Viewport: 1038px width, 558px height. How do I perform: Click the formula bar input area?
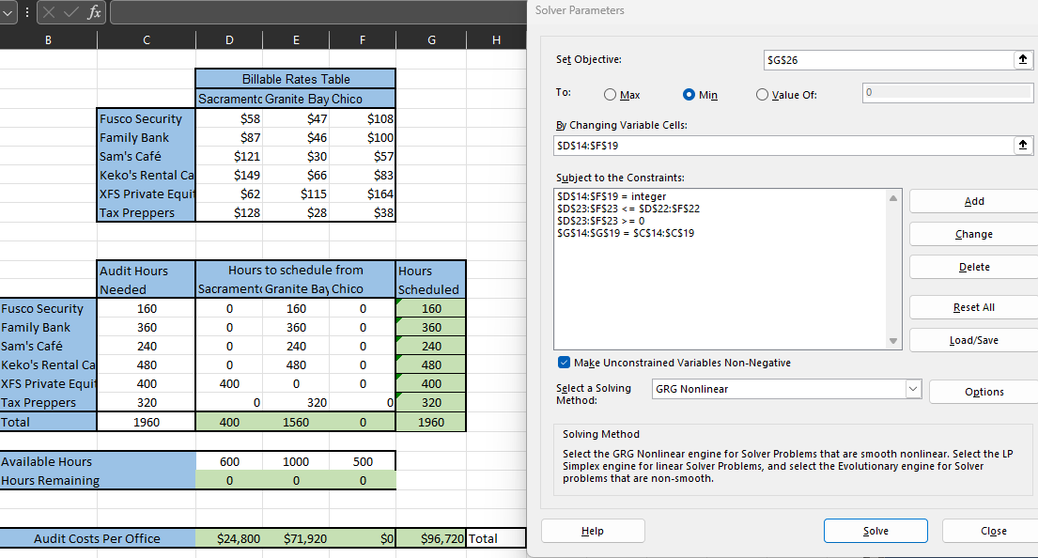tap(318, 12)
